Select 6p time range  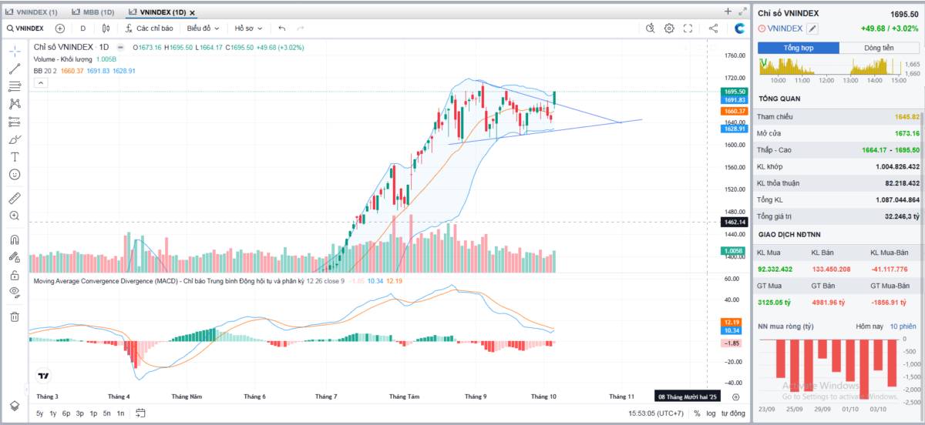point(66,413)
